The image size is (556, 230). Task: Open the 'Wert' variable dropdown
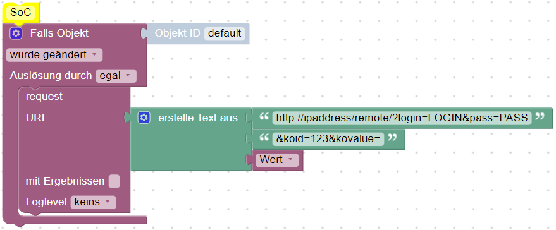coord(277,160)
